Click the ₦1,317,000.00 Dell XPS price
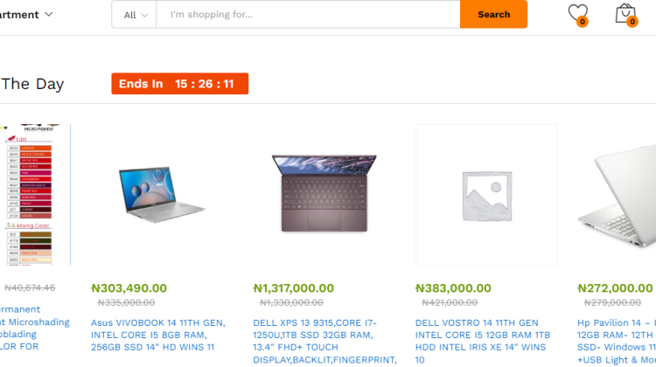Viewport: 656px width, 367px height. 293,288
